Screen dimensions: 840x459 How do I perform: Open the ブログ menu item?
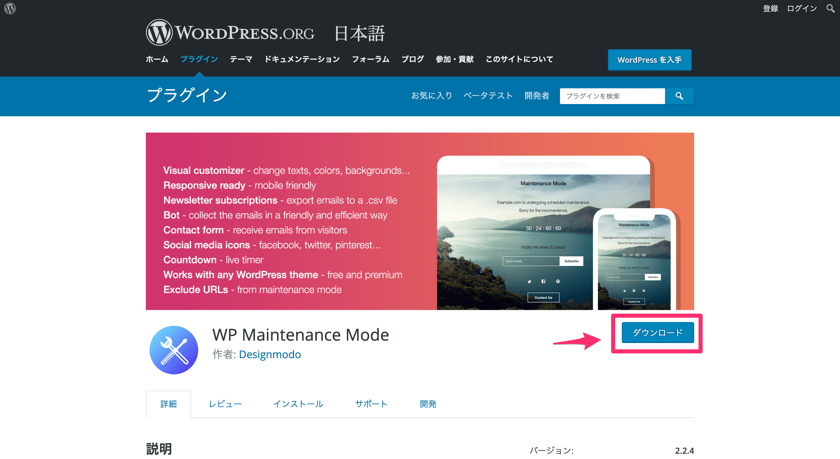[412, 59]
